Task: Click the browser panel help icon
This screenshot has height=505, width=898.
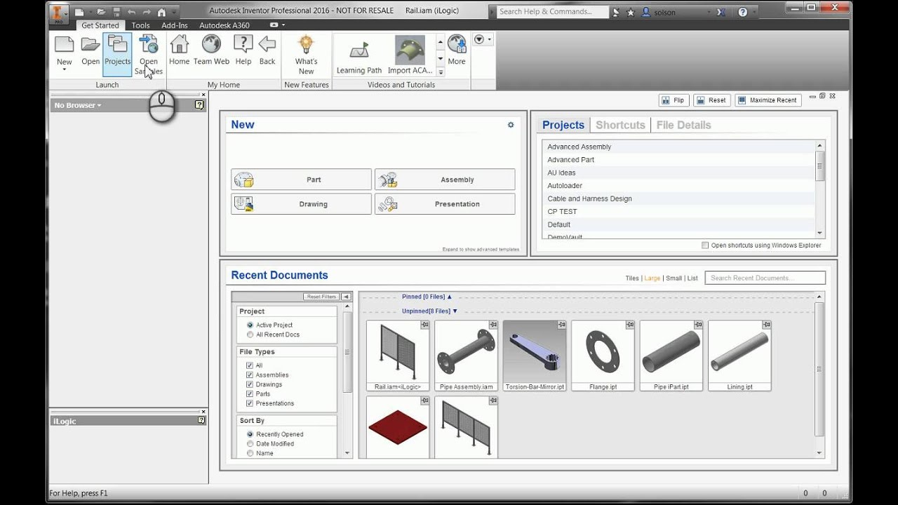Action: pos(199,105)
